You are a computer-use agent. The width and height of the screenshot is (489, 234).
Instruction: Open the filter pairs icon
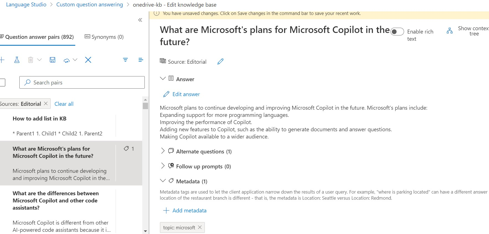[125, 60]
